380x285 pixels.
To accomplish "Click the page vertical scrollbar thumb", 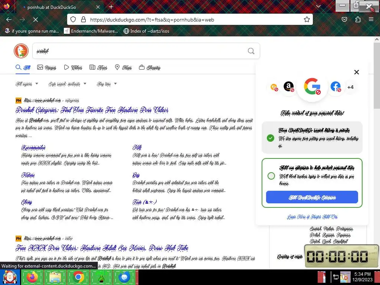I will pyautogui.click(x=377, y=76).
